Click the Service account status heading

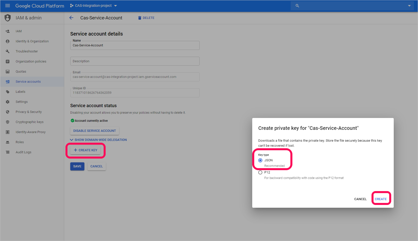coord(94,106)
